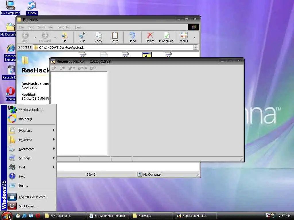Launch Opera from quick launch bar
This screenshot has width=294, height=220.
(x=38, y=216)
